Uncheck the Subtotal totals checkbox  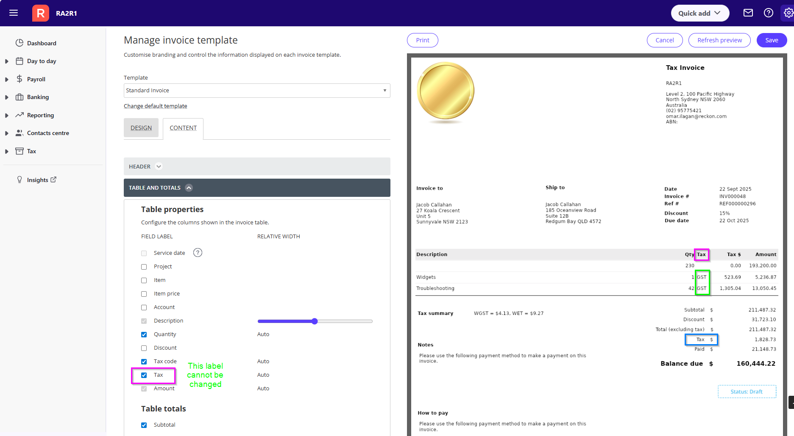pyautogui.click(x=144, y=425)
